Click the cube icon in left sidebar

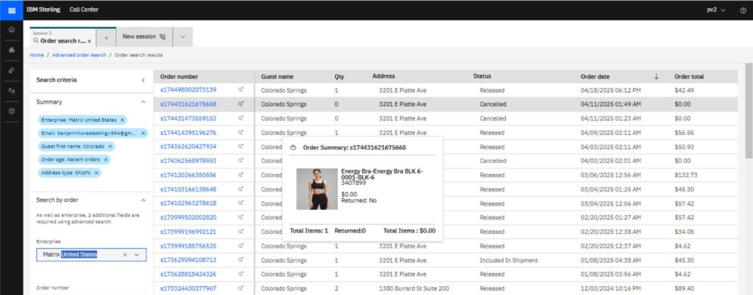11,109
